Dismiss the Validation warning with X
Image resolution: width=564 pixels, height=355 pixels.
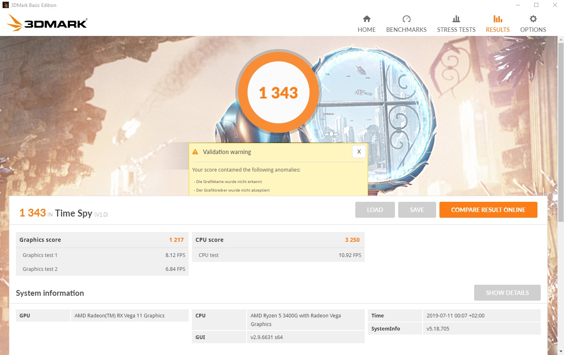pyautogui.click(x=359, y=152)
